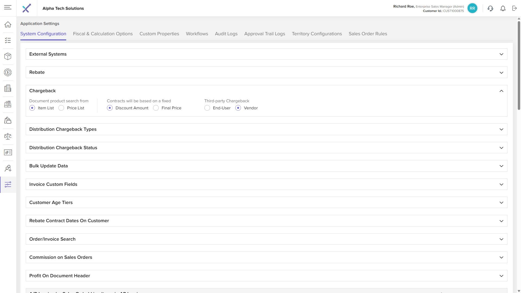This screenshot has height=293, width=521.
Task: Click the balance scale sidebar icon
Action: click(8, 136)
